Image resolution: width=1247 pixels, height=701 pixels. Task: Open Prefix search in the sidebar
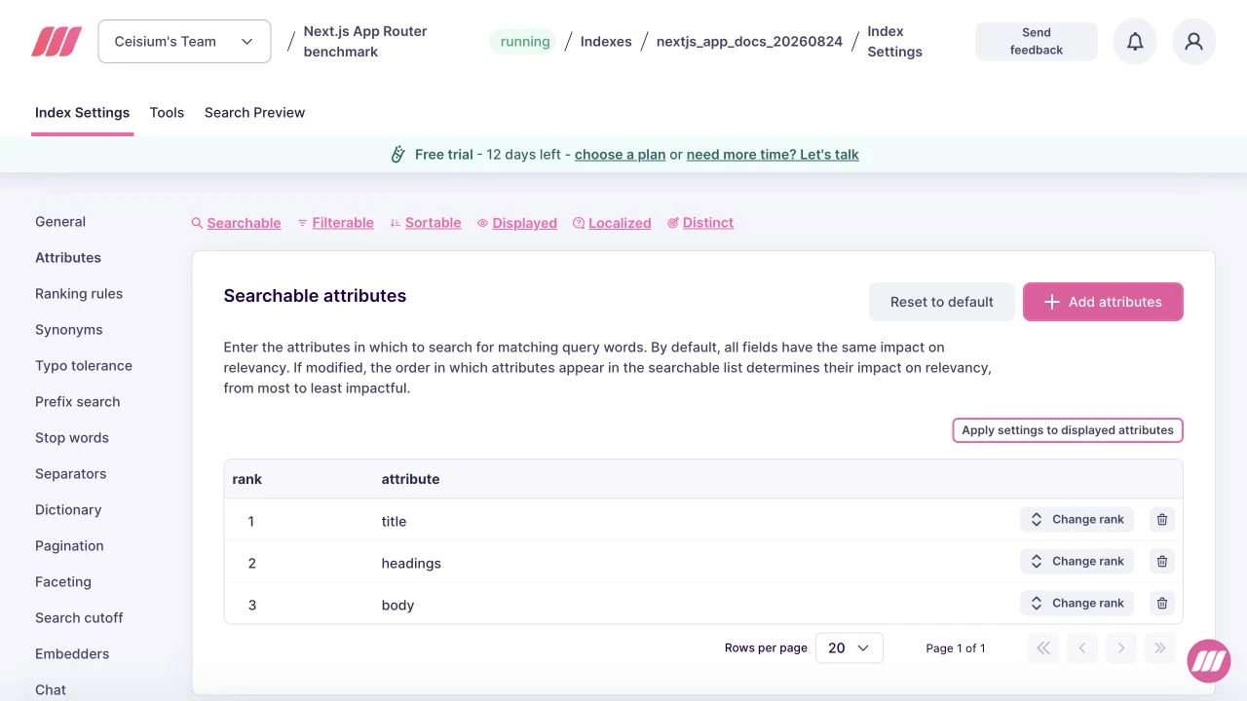coord(78,402)
